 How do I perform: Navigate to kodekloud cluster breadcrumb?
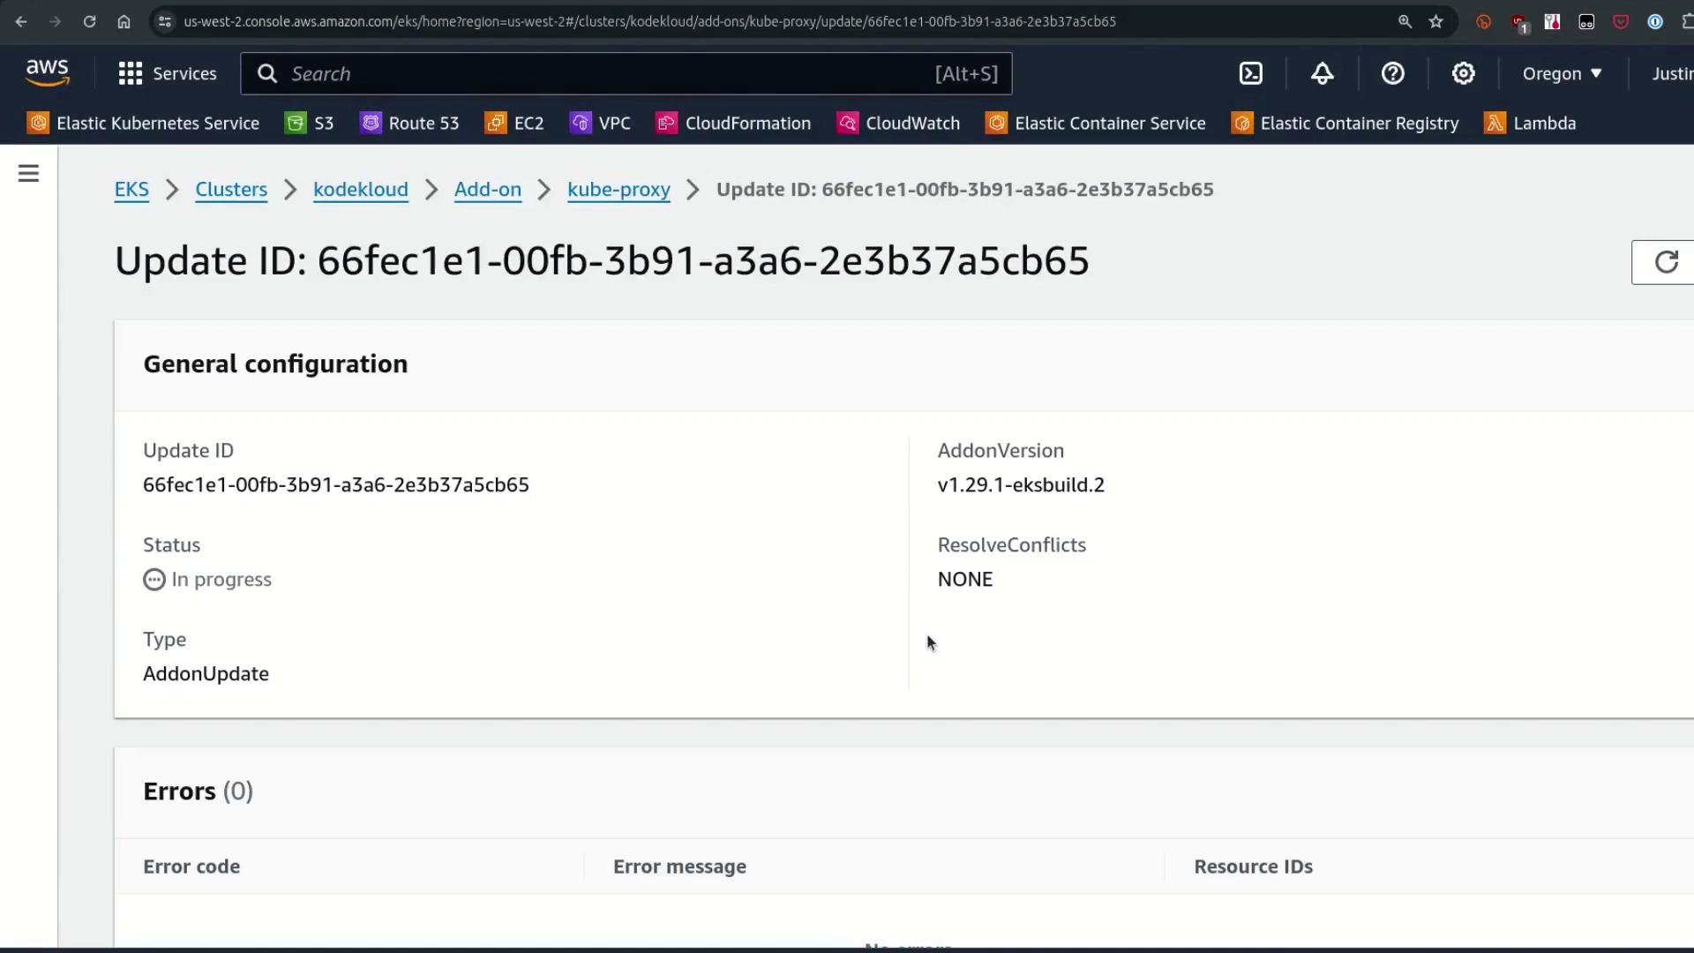[x=360, y=190]
